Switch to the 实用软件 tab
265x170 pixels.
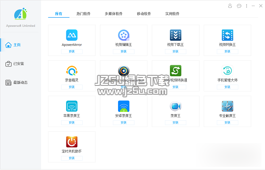(172, 14)
